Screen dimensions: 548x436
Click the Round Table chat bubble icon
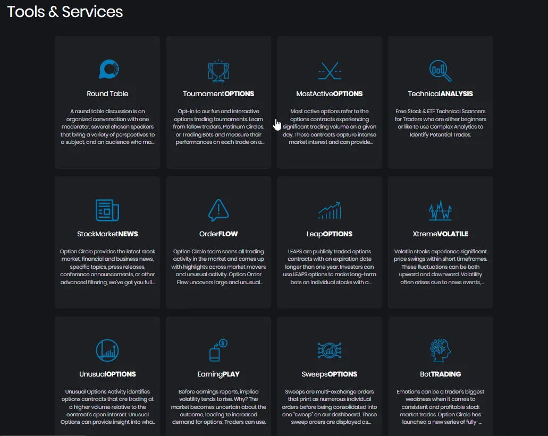(x=108, y=69)
